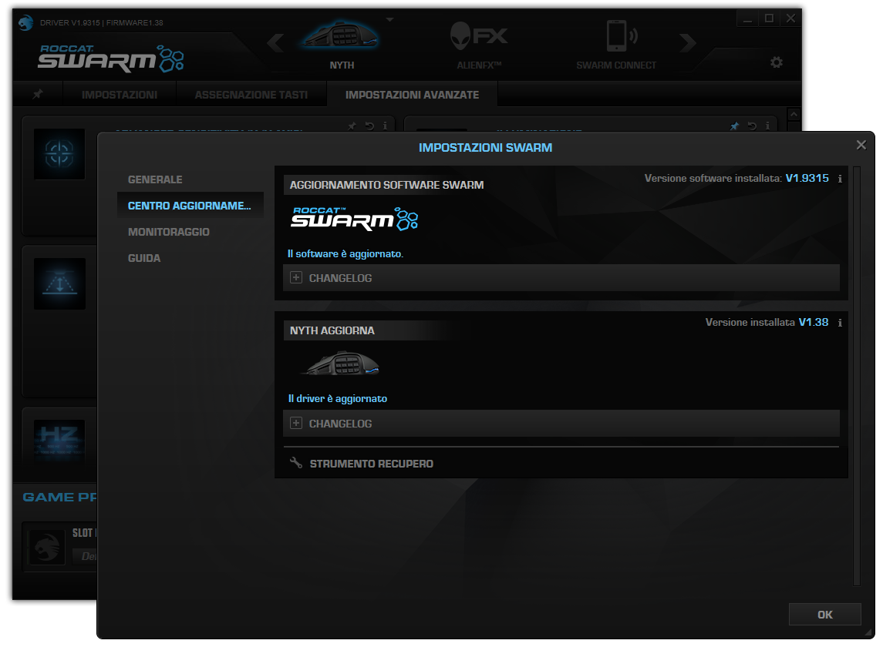Confirm with the OK button
Screen dimensions: 883x647
[x=825, y=615]
